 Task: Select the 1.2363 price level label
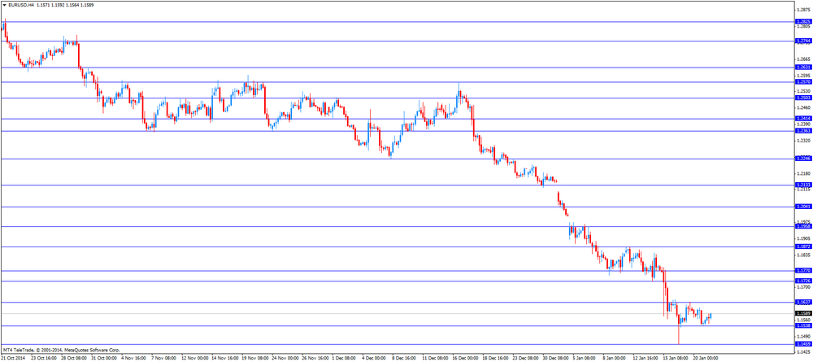pos(802,131)
